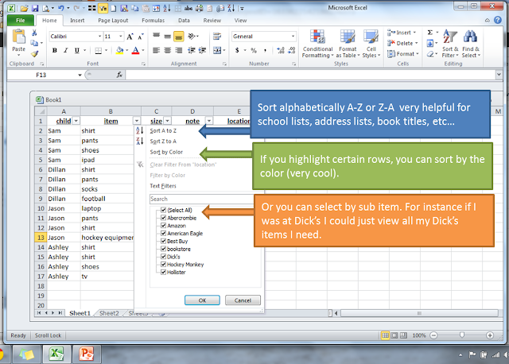Click the red Font Color button

pos(136,50)
